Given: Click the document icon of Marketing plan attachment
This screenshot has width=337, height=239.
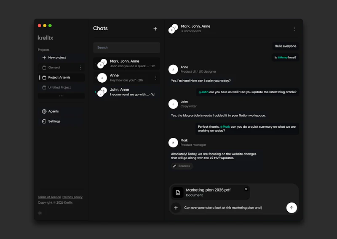Looking at the screenshot, I should click(x=178, y=192).
